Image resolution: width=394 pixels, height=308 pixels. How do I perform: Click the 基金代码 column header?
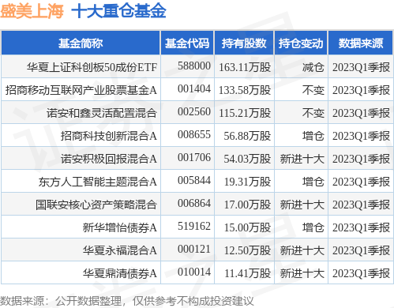187,43
